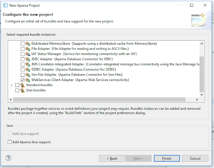Select the 'User bundles' tree item
Screen dimensions: 214x168
coord(36,90)
